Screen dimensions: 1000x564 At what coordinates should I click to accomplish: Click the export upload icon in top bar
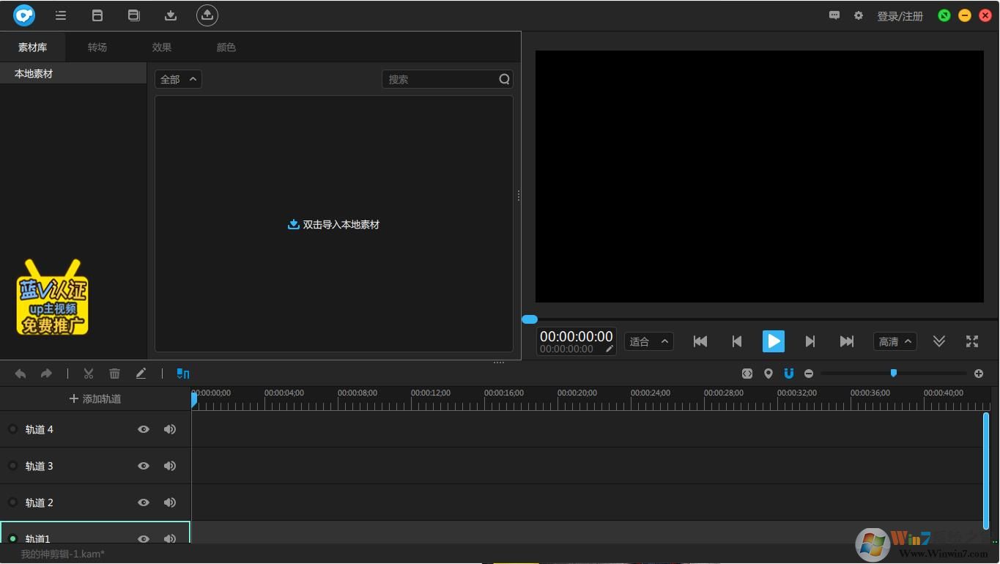(207, 15)
